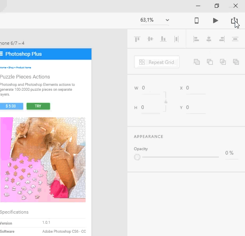Click the $ 5.00 price button
Screen dimensions: 245x236
[x=11, y=106]
